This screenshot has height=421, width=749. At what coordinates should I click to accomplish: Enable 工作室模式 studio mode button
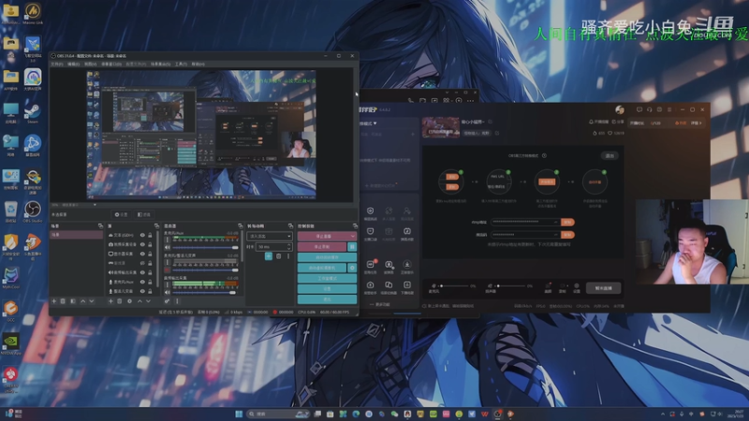[327, 278]
